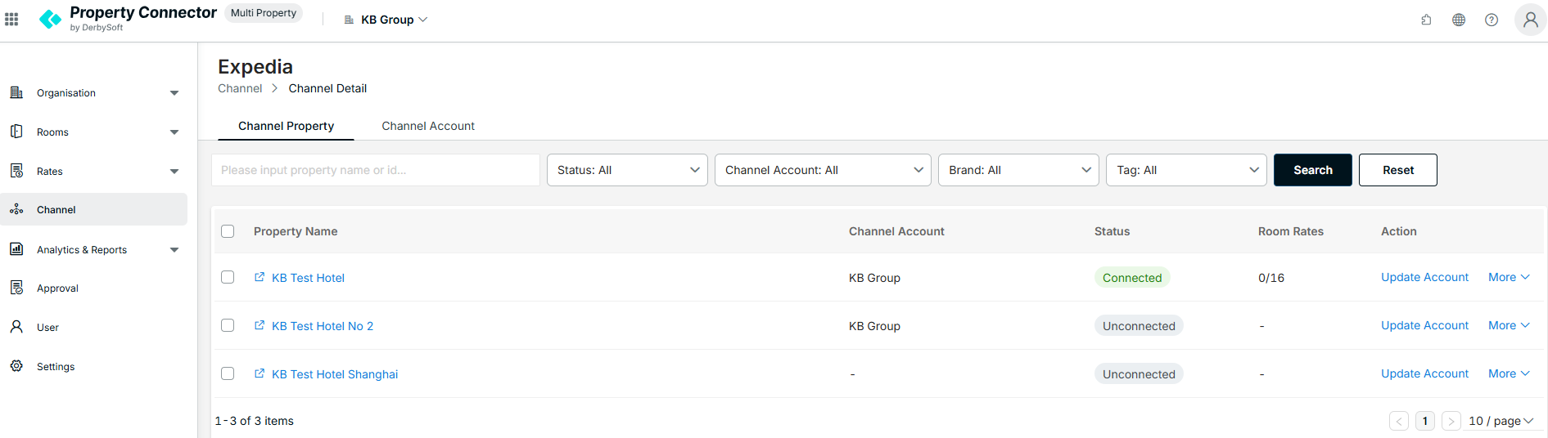The width and height of the screenshot is (1548, 438).
Task: Click the Connected status badge
Action: (1132, 278)
